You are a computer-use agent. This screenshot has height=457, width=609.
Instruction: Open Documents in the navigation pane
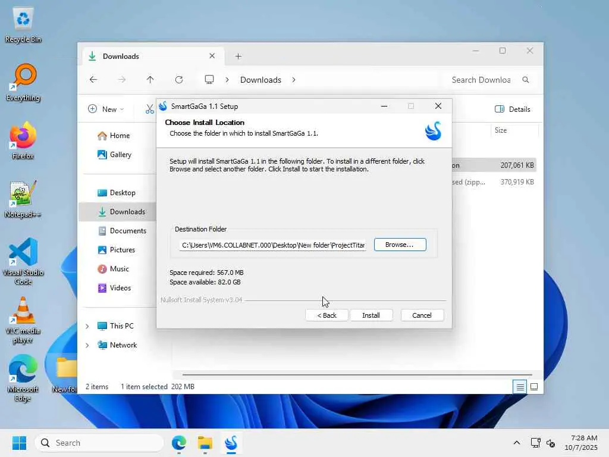(122, 231)
